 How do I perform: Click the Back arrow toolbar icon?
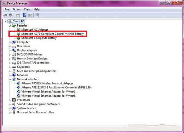(x=5, y=15)
